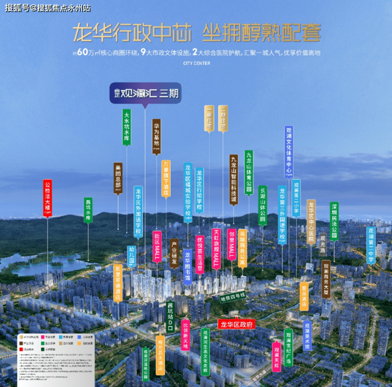
Task: Select the cyan 观澜第二中学 label
Action: (x=371, y=245)
